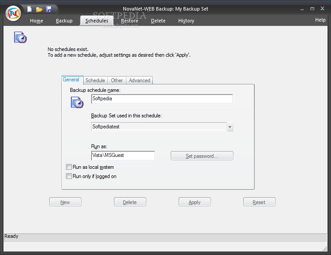Select the Schedules tab
Viewport: 331px width, 255px height.
tap(97, 21)
